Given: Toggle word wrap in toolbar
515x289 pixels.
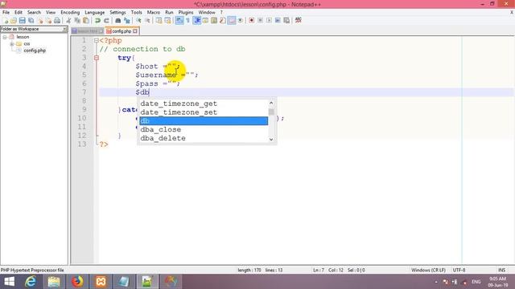Looking at the screenshot, I should (x=179, y=20).
